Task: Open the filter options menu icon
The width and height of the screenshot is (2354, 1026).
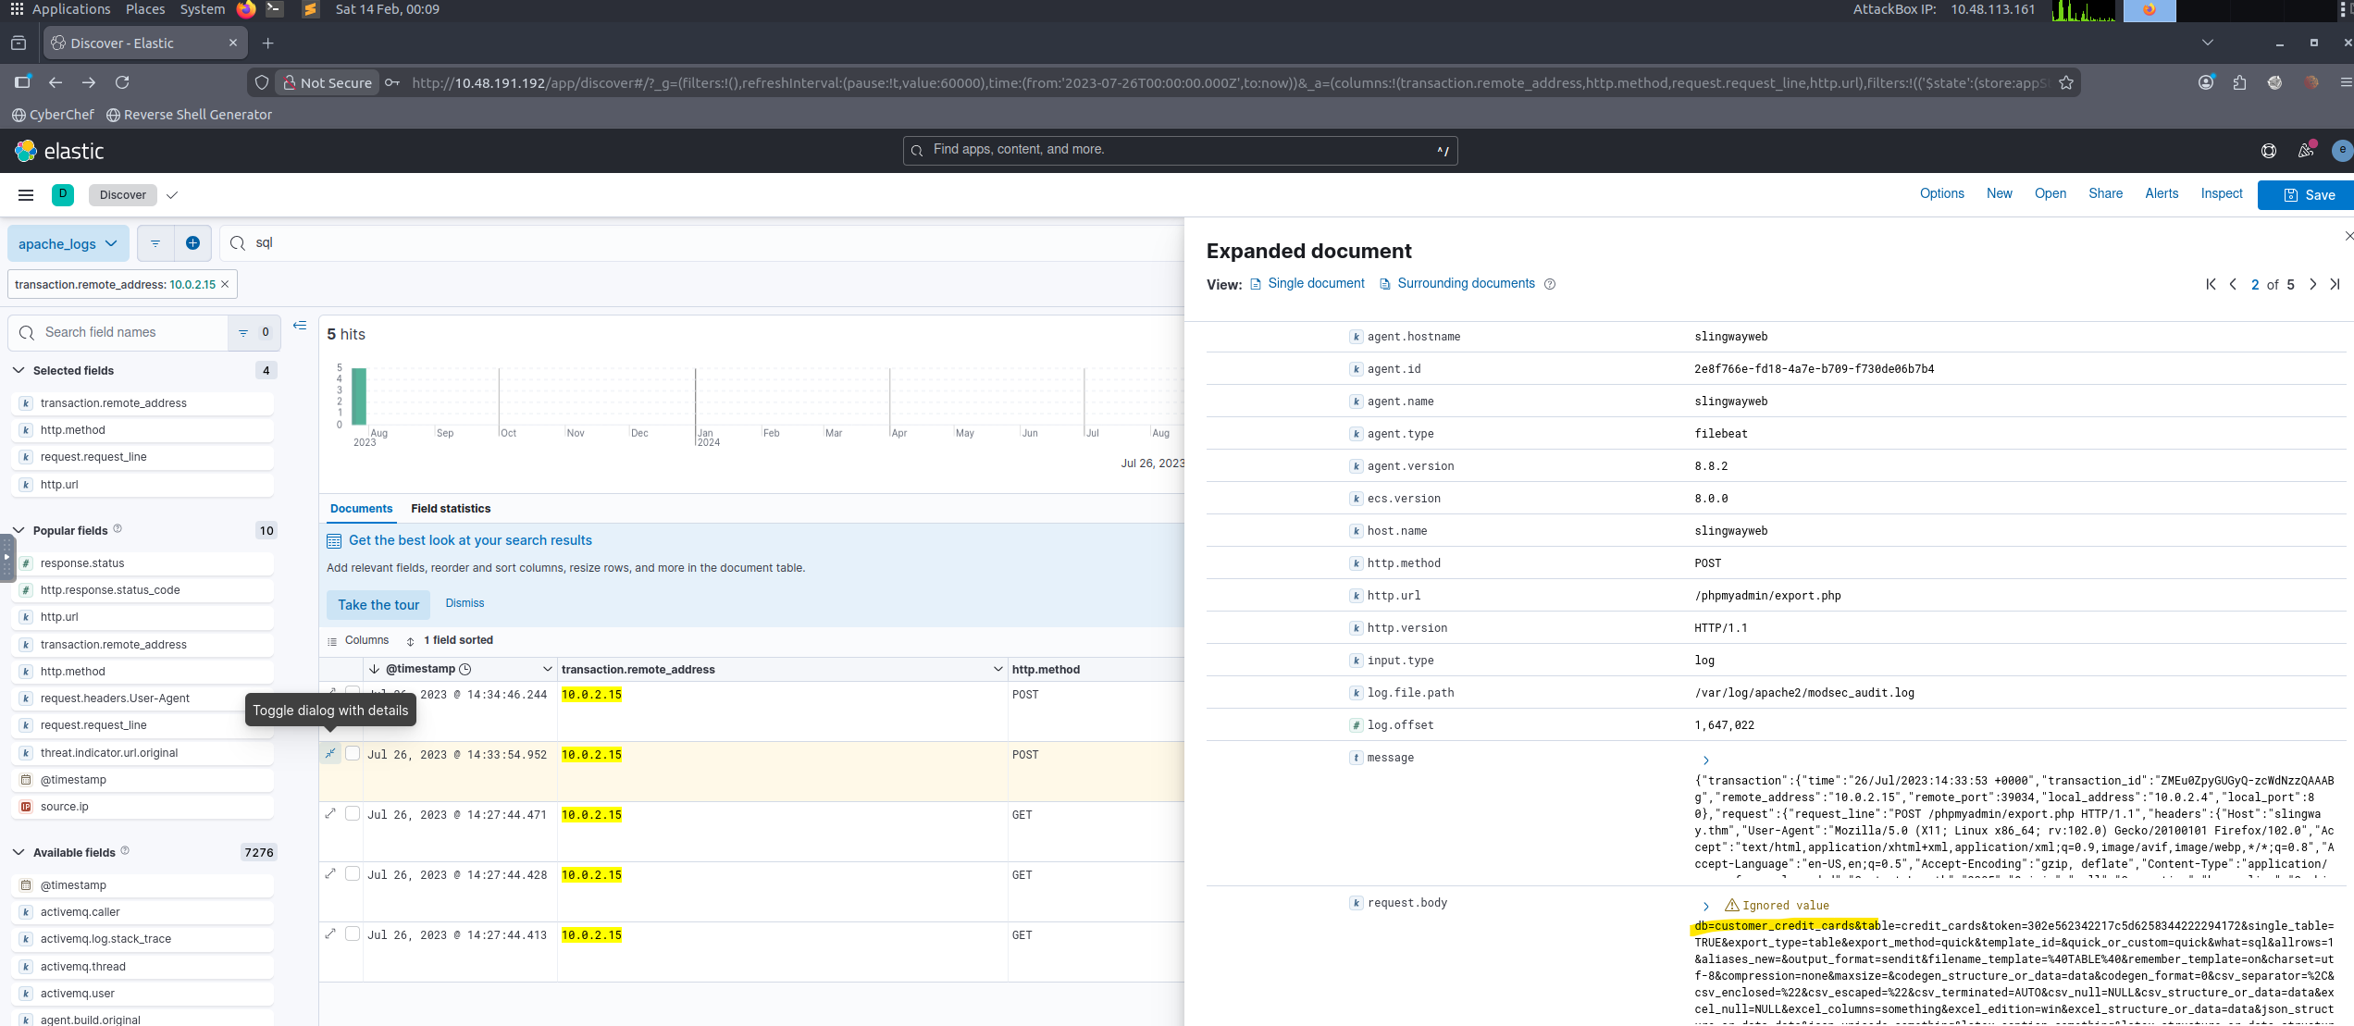Action: 155,243
